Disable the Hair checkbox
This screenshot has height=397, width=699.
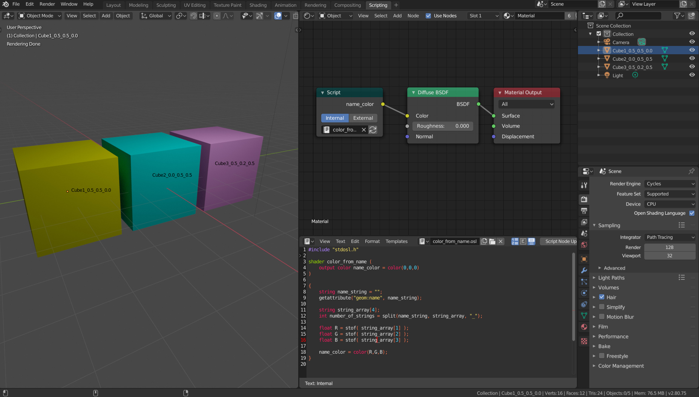[x=602, y=297]
